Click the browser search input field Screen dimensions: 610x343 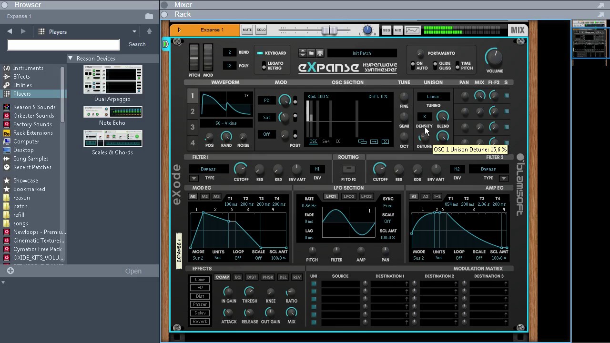63,45
